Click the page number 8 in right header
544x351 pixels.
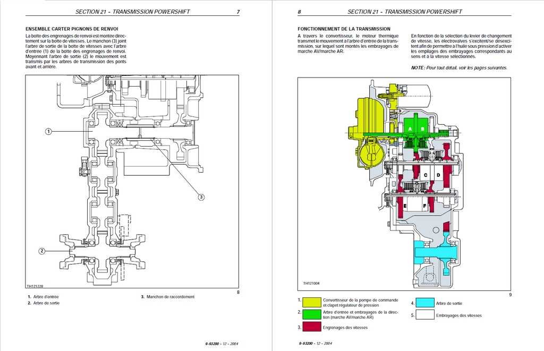point(299,12)
